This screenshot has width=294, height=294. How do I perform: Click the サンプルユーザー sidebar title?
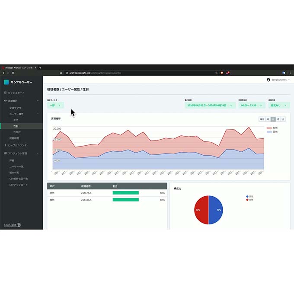pyautogui.click(x=21, y=82)
